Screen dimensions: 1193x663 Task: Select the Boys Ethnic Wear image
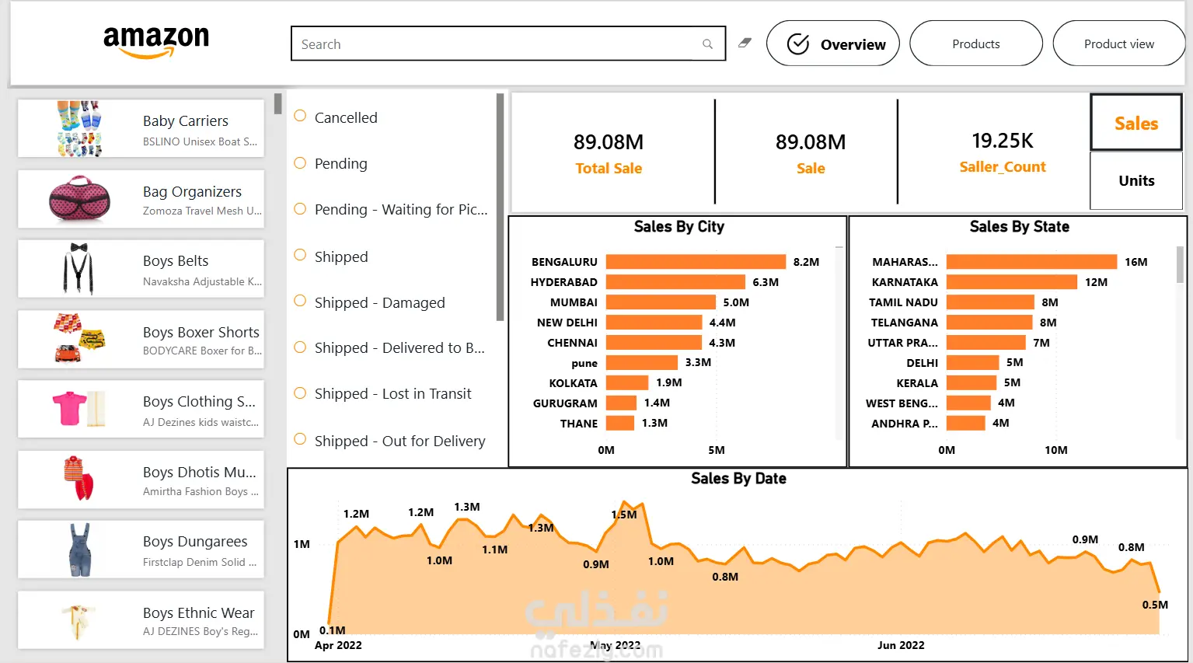pyautogui.click(x=78, y=620)
